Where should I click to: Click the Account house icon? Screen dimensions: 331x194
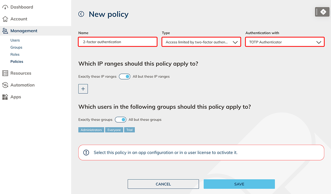coord(5,19)
